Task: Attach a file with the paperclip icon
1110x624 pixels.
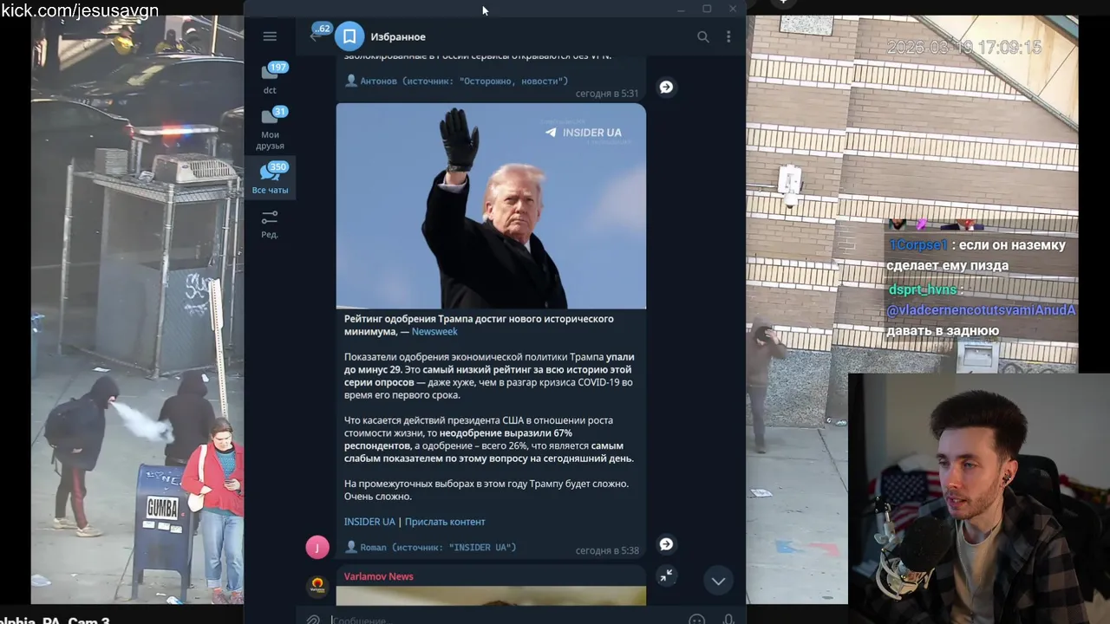Action: tap(313, 619)
